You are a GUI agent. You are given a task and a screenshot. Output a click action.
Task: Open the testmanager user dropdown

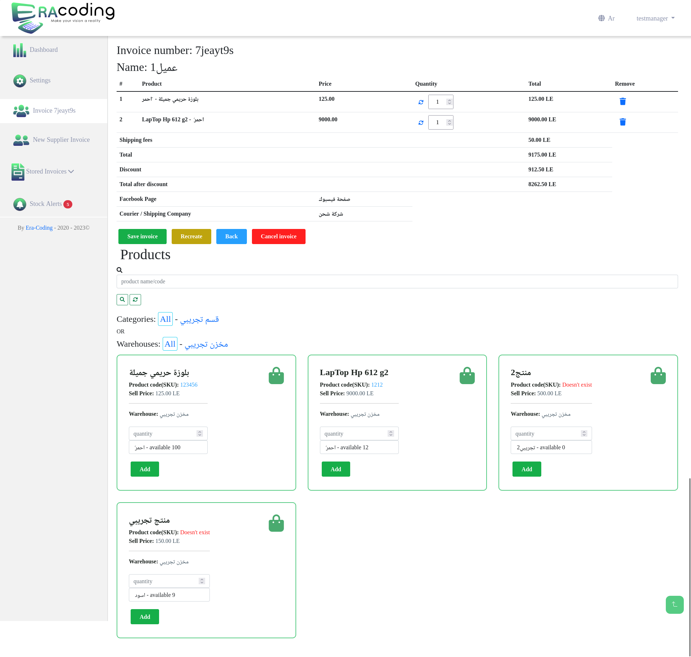pos(655,18)
